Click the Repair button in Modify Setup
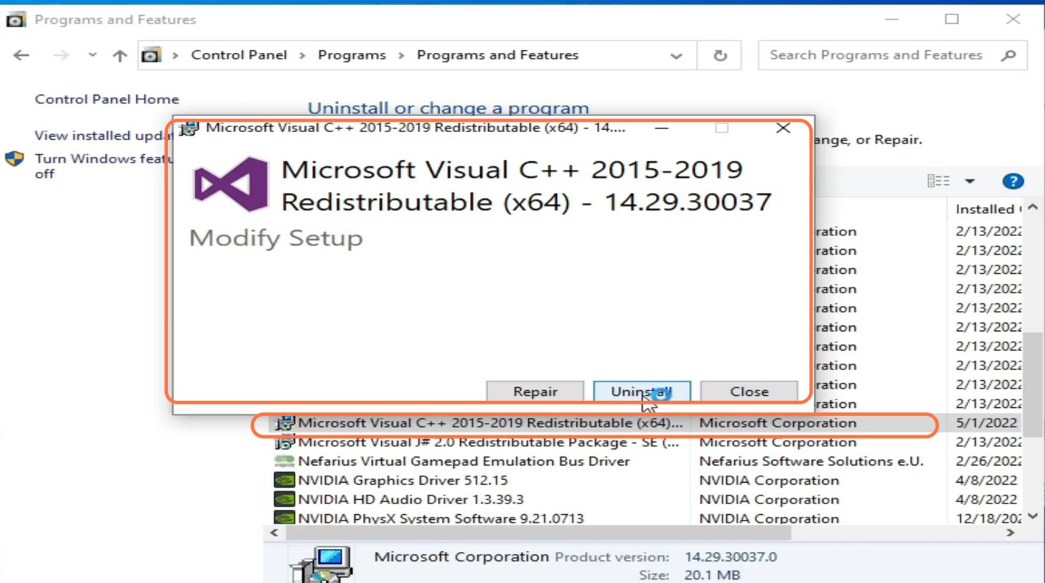 pos(535,392)
